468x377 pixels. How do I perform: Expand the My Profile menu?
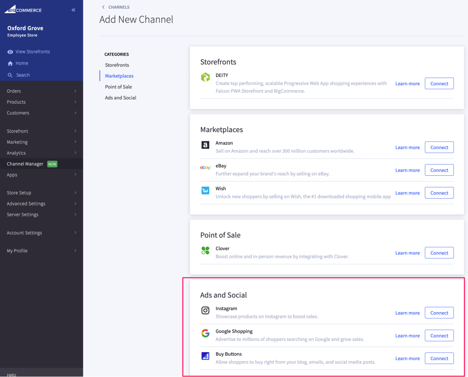[41, 251]
